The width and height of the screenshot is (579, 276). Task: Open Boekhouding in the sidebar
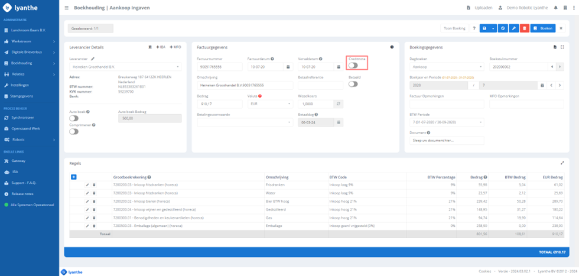pyautogui.click(x=30, y=63)
